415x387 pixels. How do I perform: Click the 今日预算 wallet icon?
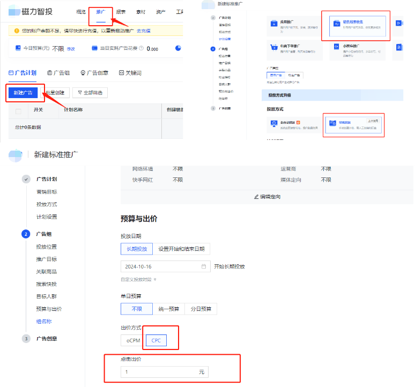click(x=18, y=48)
